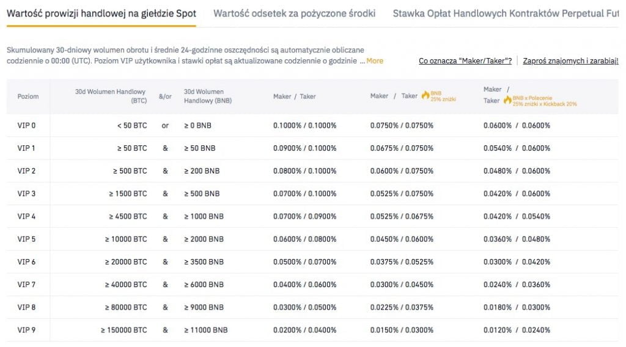Viewport: 626px width, 347px height.
Task: Select '30d Wolumen Handlowy (BTC)' header
Action: point(111,96)
